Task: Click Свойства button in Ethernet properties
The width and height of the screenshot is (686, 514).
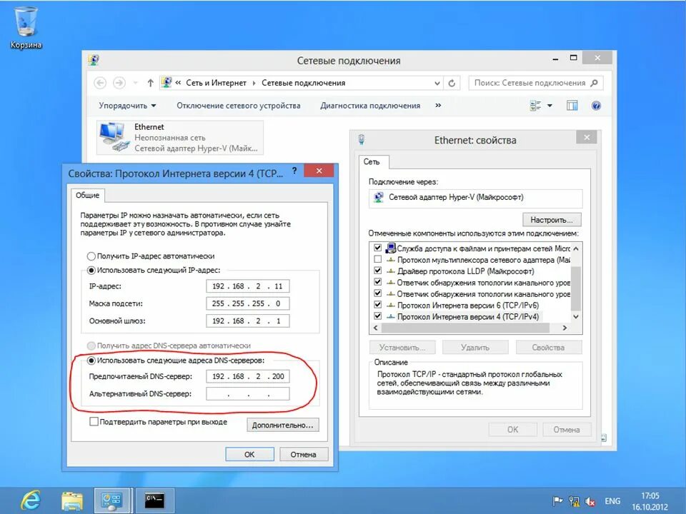Action: coord(548,348)
